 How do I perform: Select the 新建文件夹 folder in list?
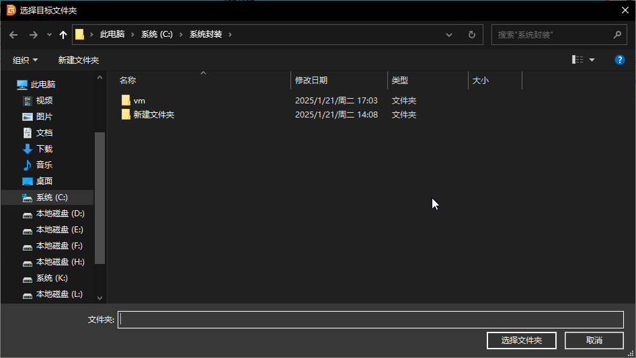pos(153,115)
